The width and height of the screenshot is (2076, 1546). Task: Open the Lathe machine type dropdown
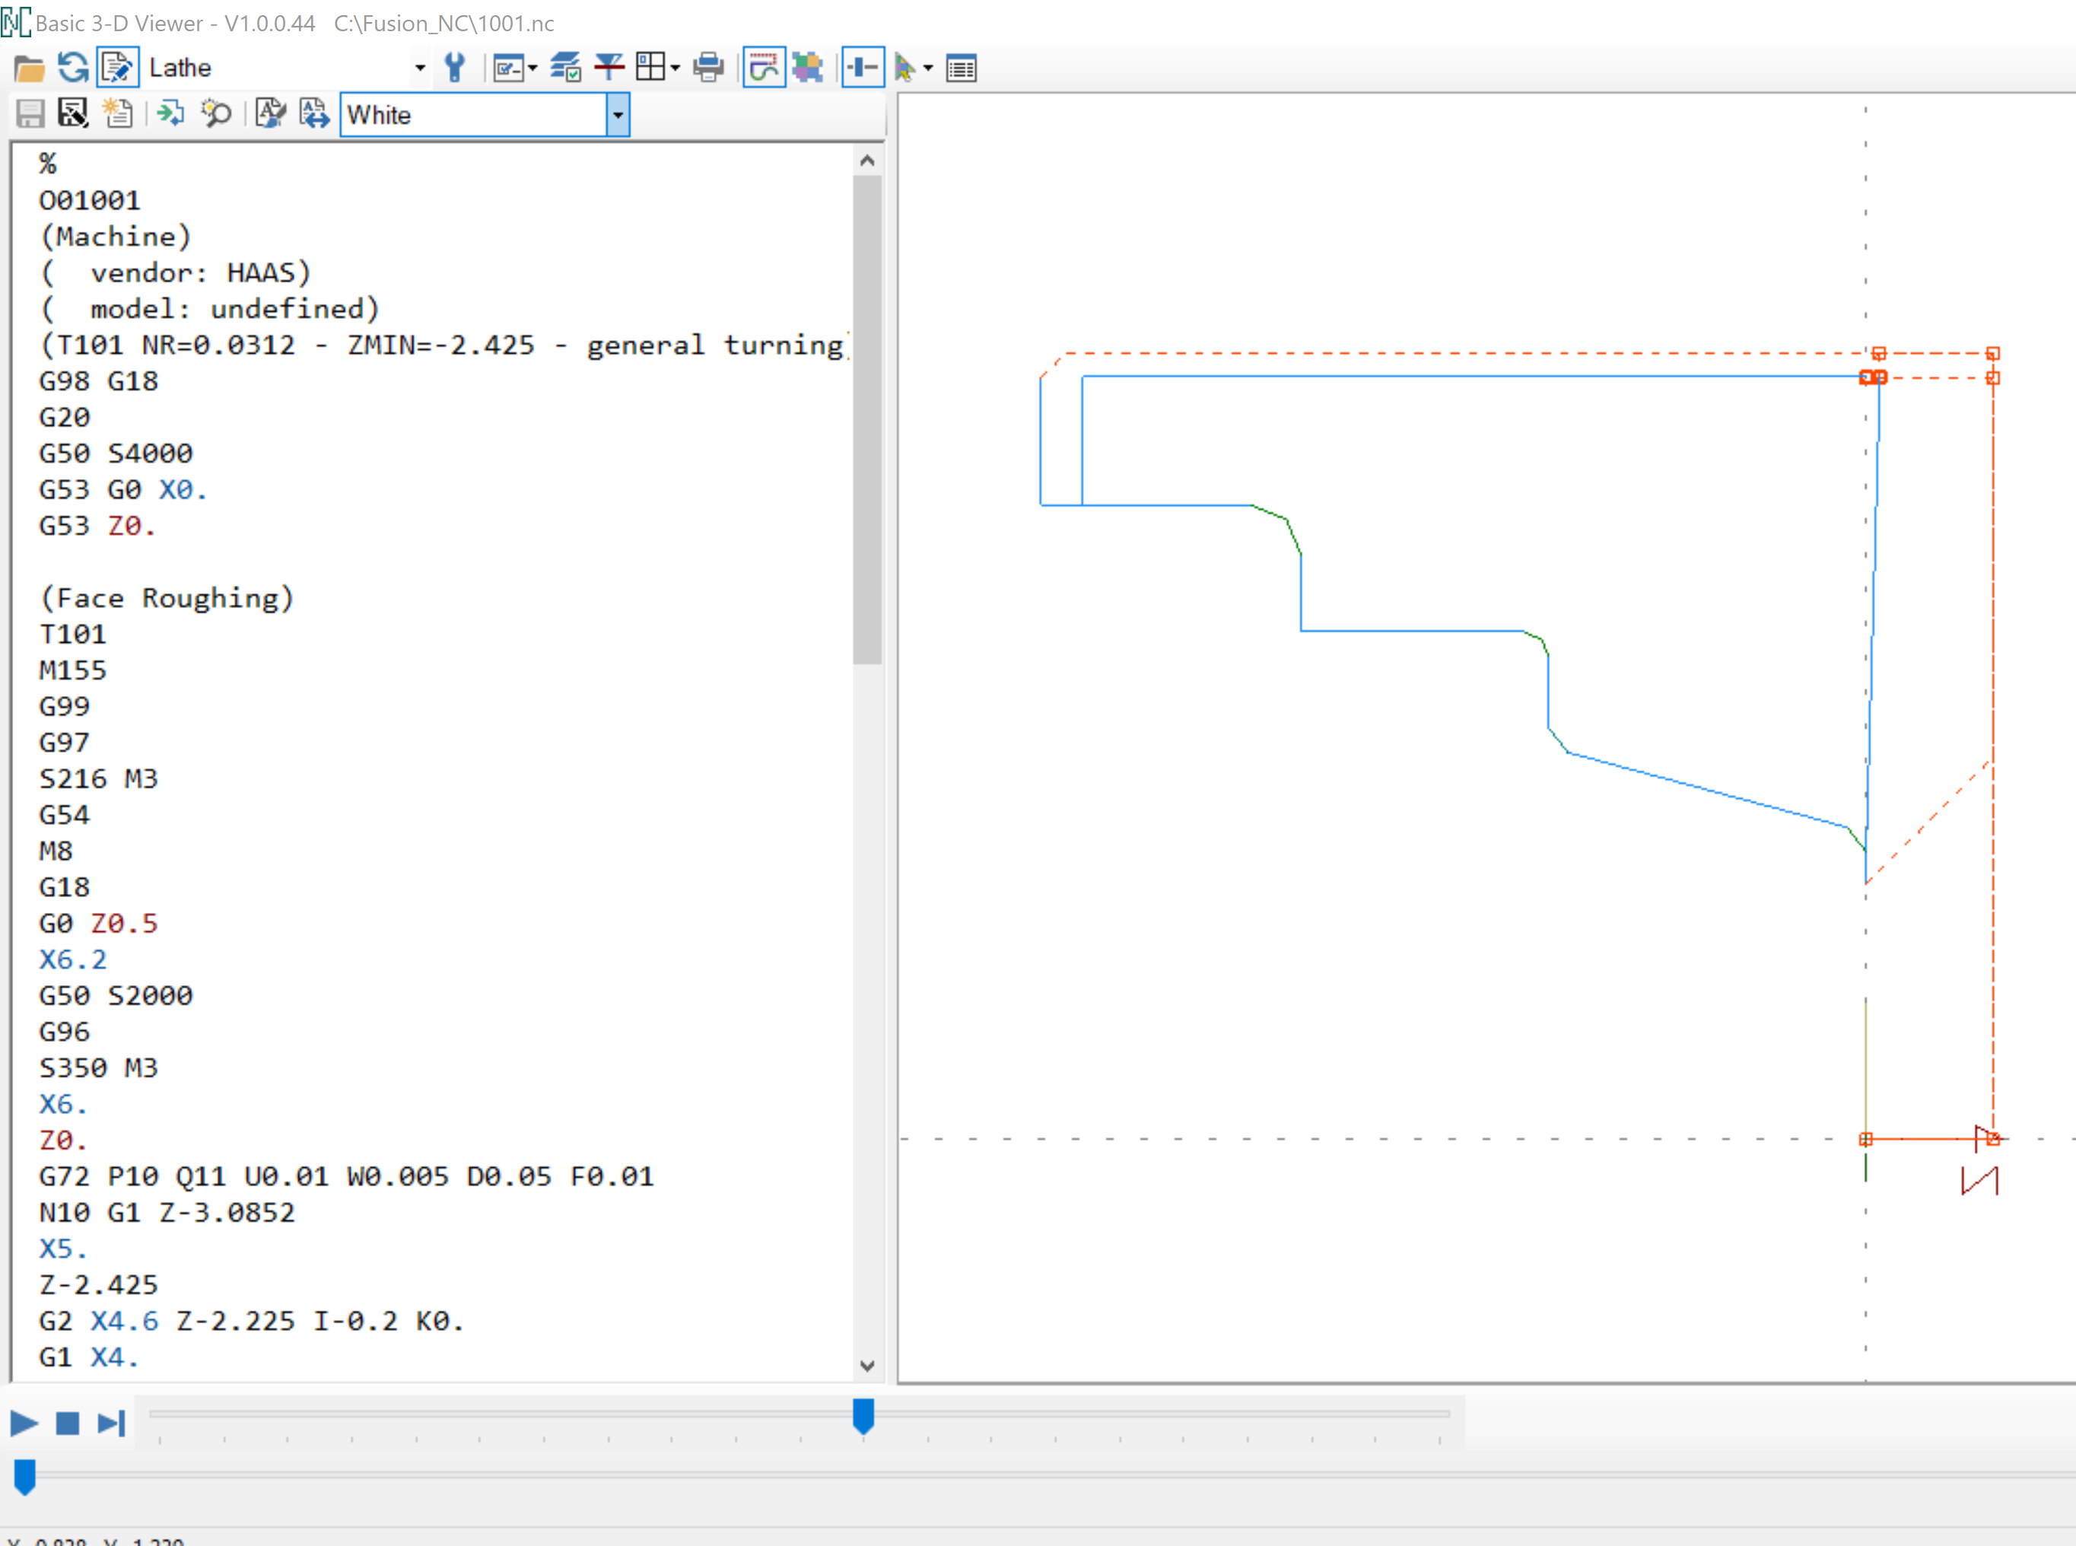(x=419, y=68)
